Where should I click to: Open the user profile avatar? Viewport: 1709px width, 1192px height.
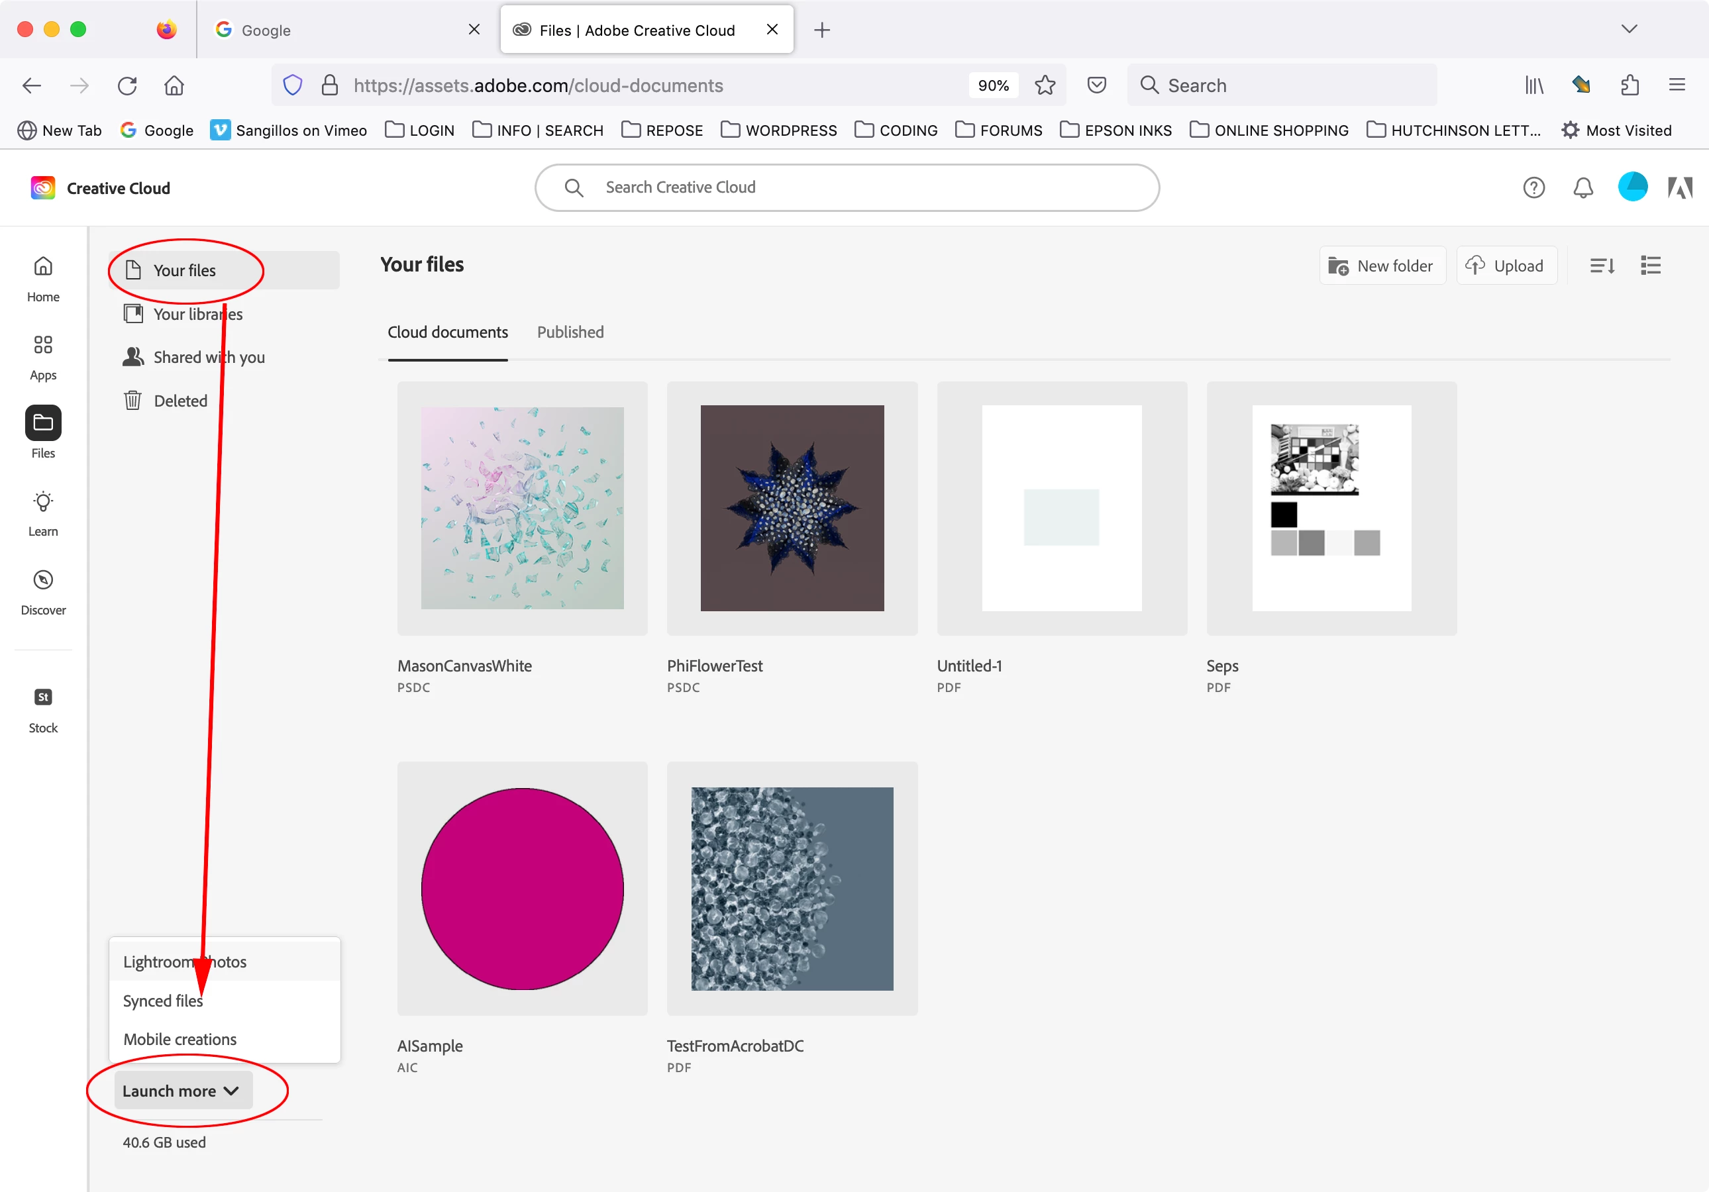(1632, 187)
